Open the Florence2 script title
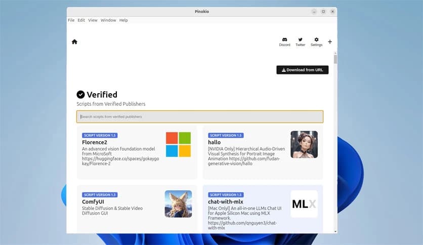 tap(95, 142)
